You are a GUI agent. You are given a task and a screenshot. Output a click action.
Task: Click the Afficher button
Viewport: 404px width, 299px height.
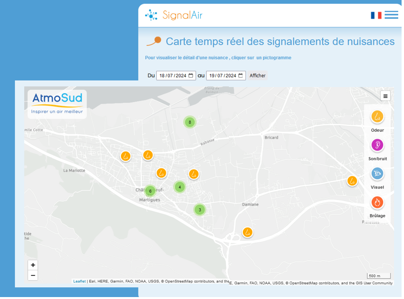[257, 76]
